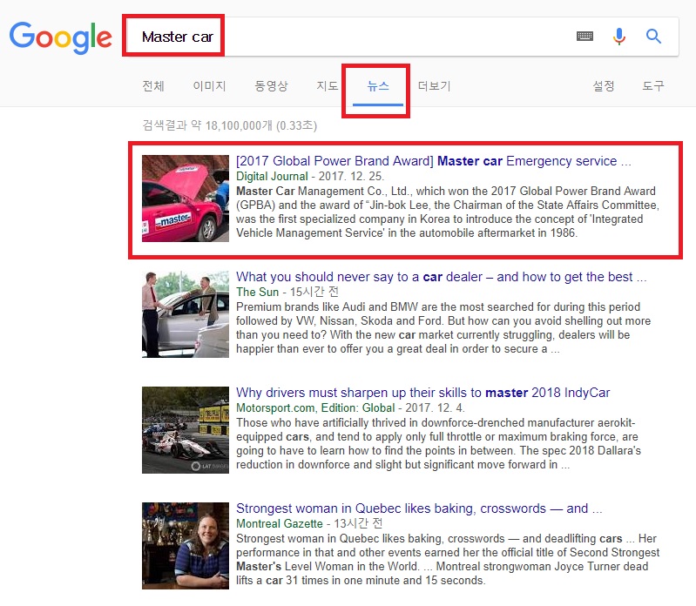Start voice search with microphone icon
Image resolution: width=696 pixels, height=606 pixels.
pyautogui.click(x=619, y=37)
